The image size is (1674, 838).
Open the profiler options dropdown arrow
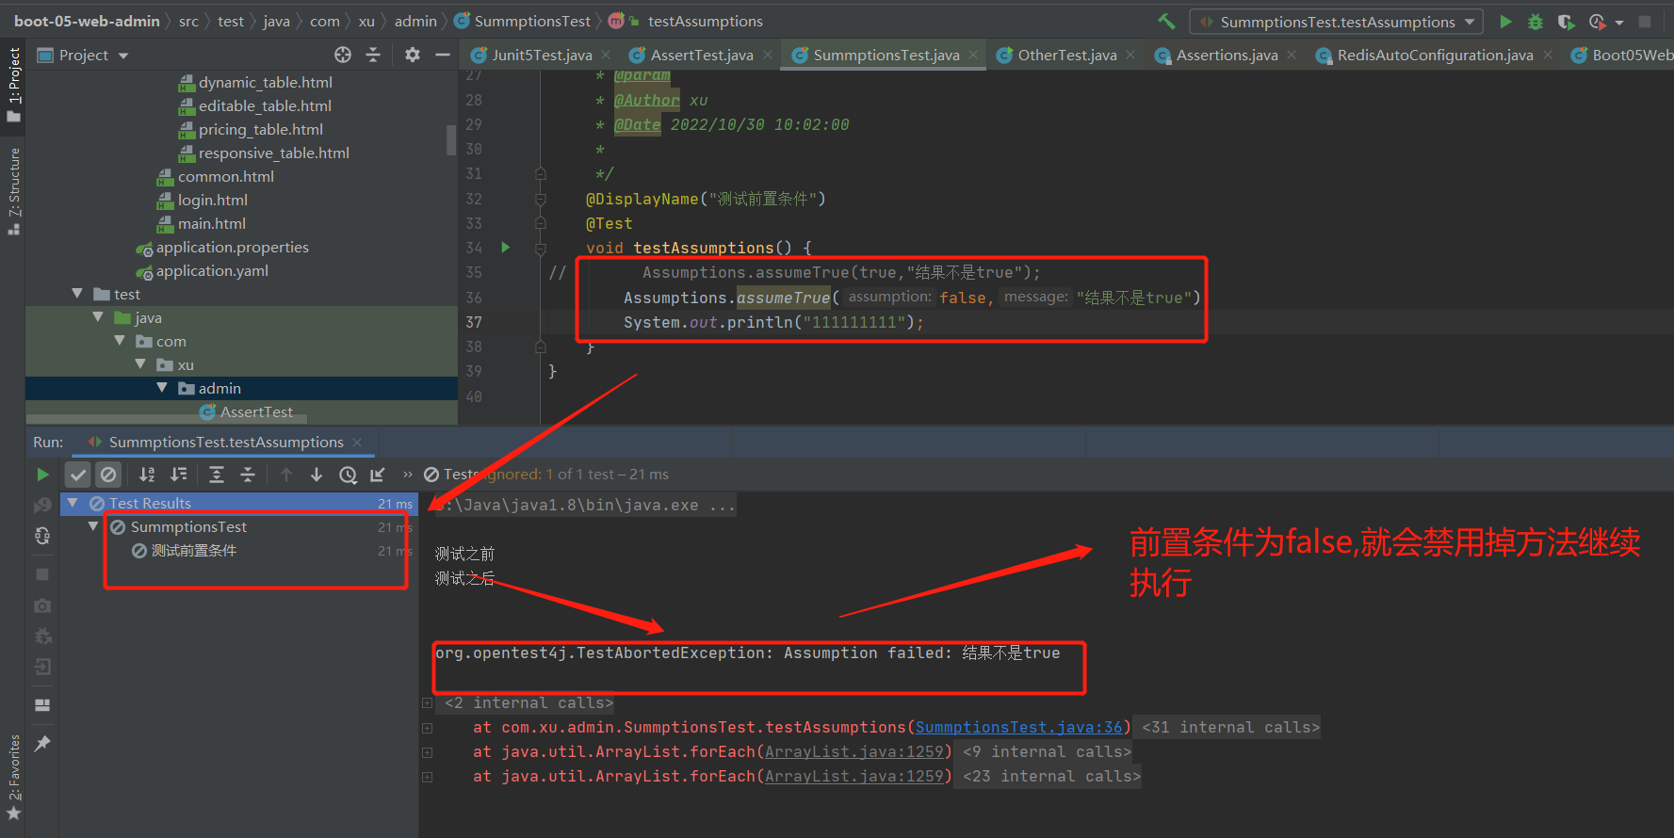pos(1619,23)
